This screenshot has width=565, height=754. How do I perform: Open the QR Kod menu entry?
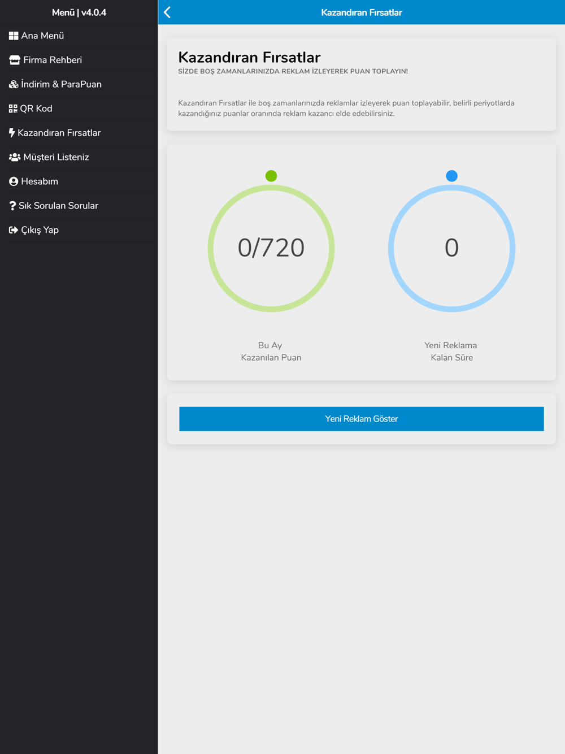79,109
